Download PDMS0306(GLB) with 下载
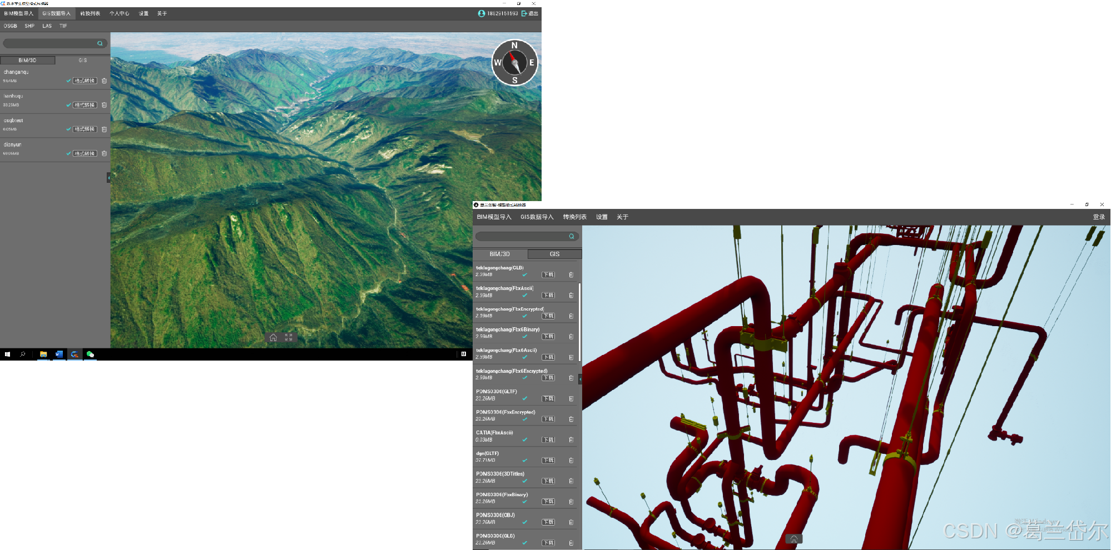This screenshot has width=1111, height=550. [x=548, y=543]
